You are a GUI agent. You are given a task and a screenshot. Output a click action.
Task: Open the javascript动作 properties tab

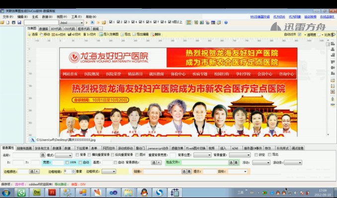pyautogui.click(x=158, y=148)
